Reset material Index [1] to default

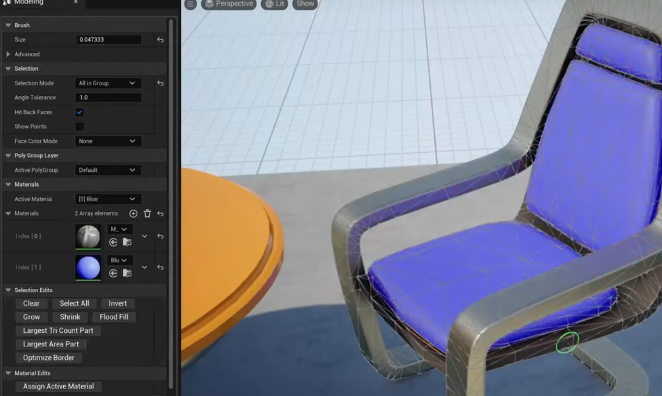[160, 267]
